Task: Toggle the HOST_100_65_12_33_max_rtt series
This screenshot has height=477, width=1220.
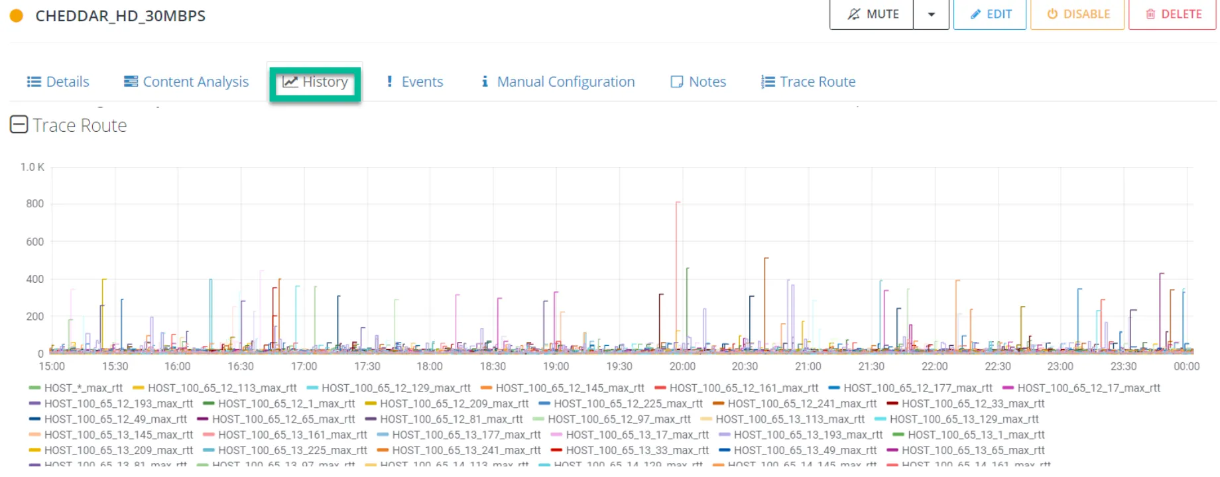Action: tap(965, 403)
